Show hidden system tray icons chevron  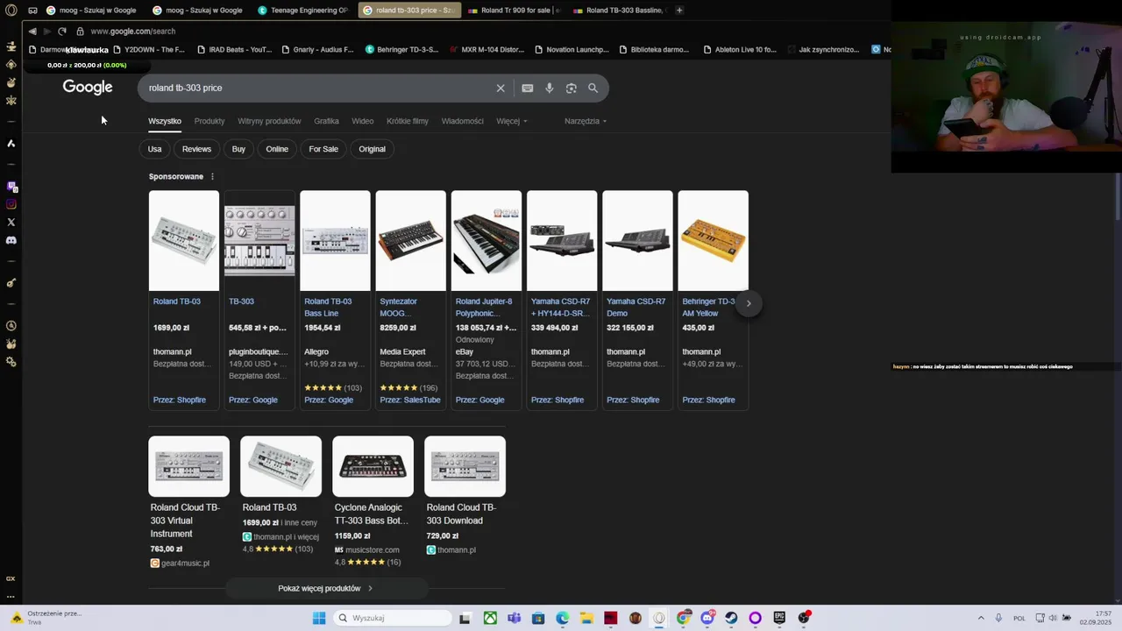click(x=981, y=618)
